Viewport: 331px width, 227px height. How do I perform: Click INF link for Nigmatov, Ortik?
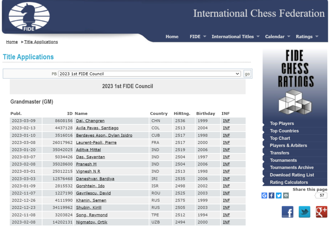tap(226, 222)
